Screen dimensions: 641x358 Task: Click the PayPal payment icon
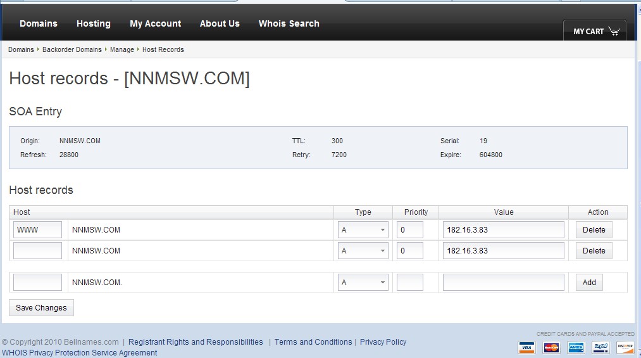601,347
